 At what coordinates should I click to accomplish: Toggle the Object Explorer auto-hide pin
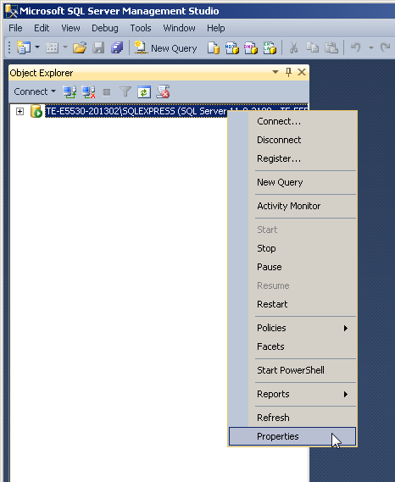[x=288, y=73]
